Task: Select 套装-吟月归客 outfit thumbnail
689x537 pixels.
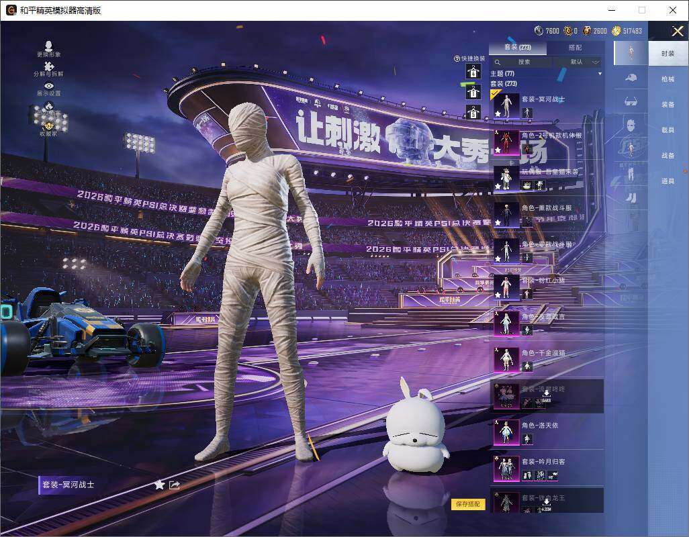Action: click(506, 469)
